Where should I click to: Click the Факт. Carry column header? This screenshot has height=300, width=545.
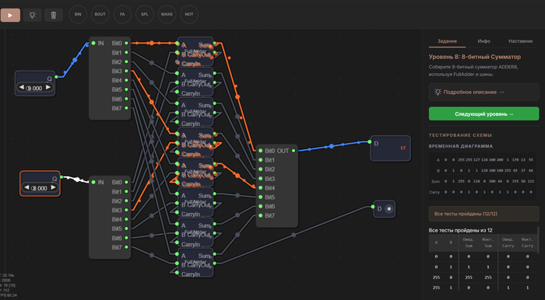coord(527,242)
